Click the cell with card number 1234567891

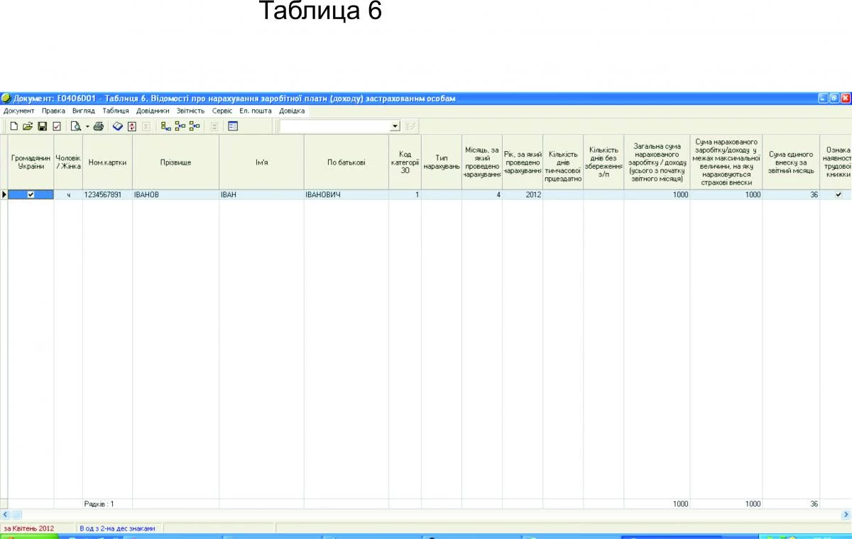pyautogui.click(x=107, y=194)
